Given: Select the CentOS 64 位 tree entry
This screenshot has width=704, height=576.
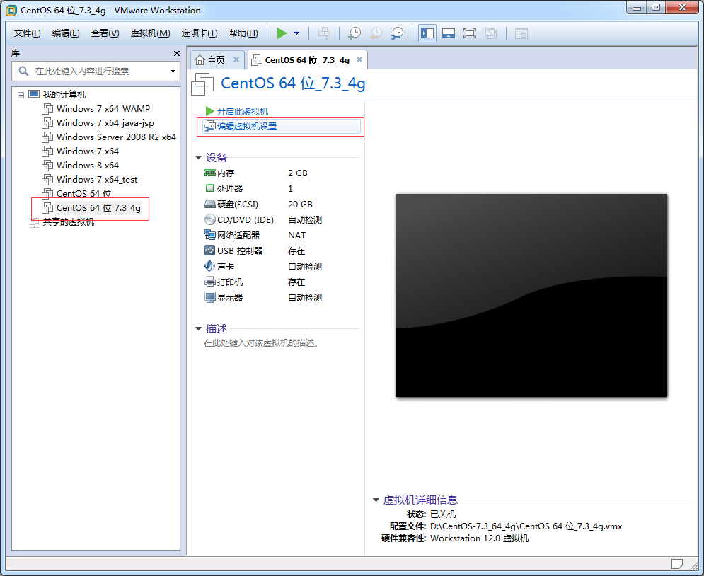Looking at the screenshot, I should pos(76,193).
